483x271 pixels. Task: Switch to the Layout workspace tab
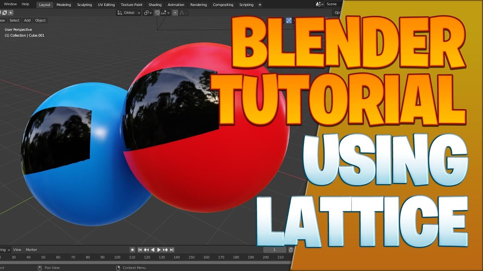pyautogui.click(x=45, y=5)
